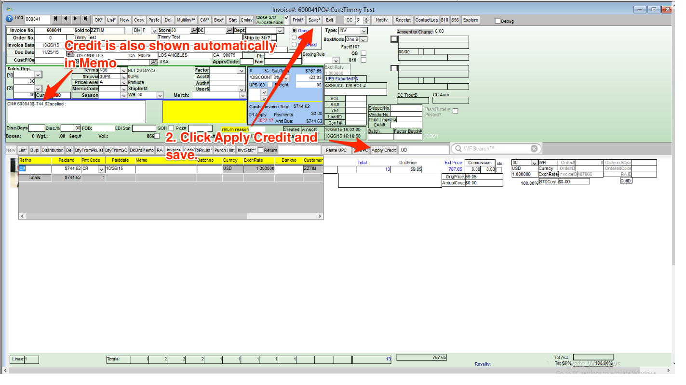Image resolution: width=686 pixels, height=385 pixels.
Task: Open the BoxMode dropdown
Action: [x=364, y=39]
